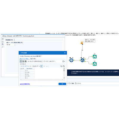
Task: Click the new document icon in results toolbar
Action: pyautogui.click(x=64, y=66)
